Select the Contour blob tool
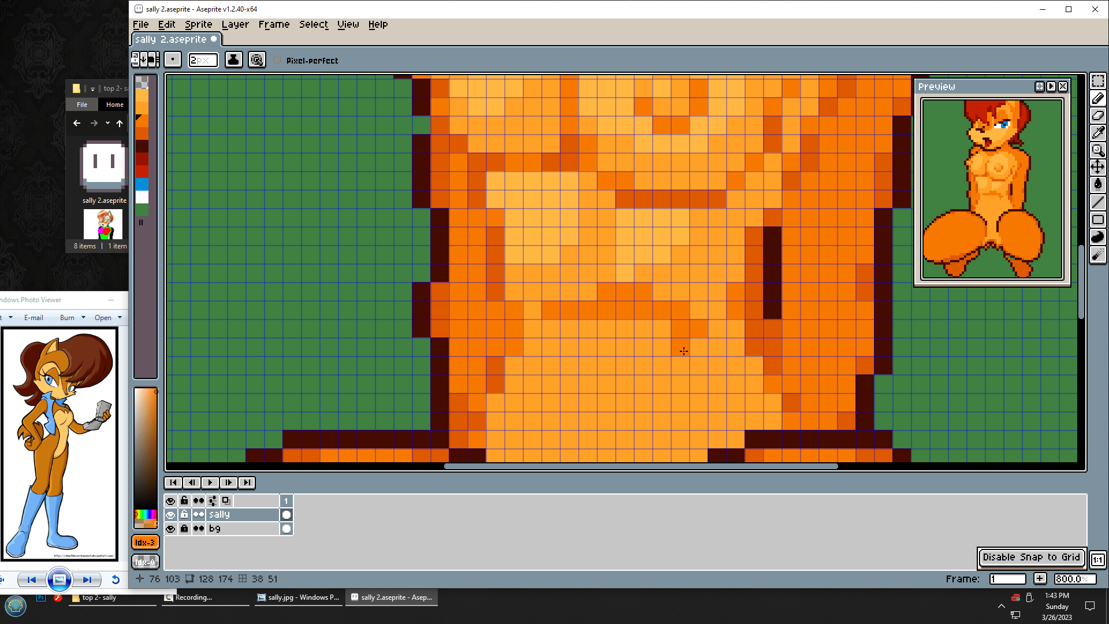The image size is (1109, 624). tap(1097, 237)
